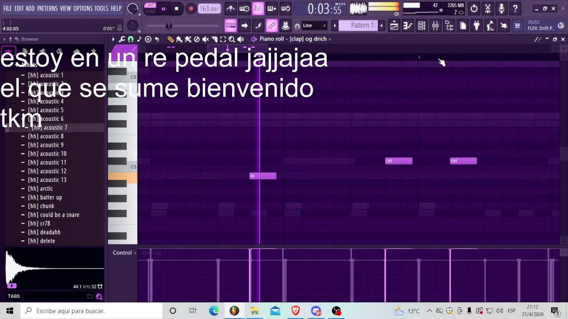
Task: Open the Plugin picker plug icon
Action: click(x=476, y=26)
